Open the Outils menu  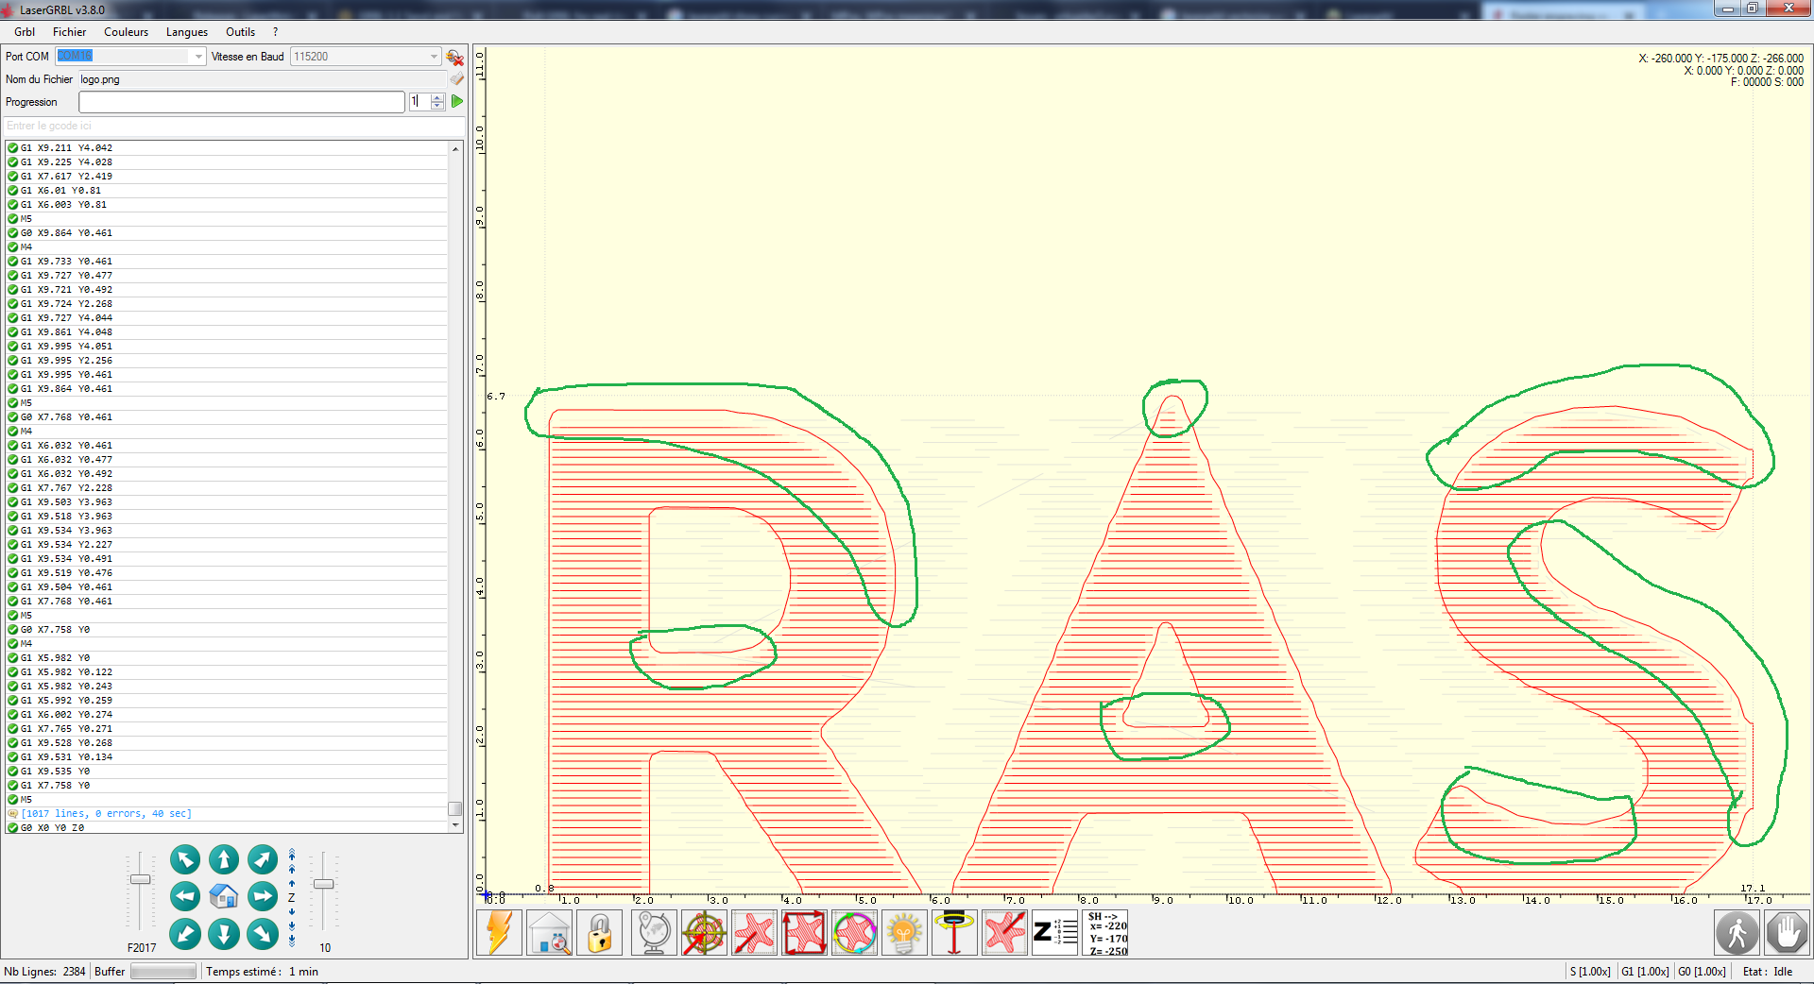point(239,31)
